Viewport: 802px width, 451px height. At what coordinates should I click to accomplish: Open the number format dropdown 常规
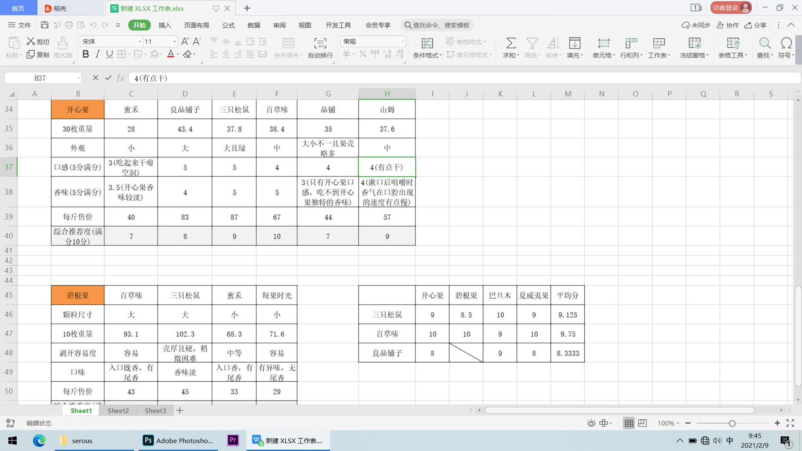click(402, 41)
